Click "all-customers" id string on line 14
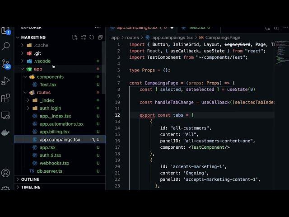The image size is (289, 217). coord(190,128)
